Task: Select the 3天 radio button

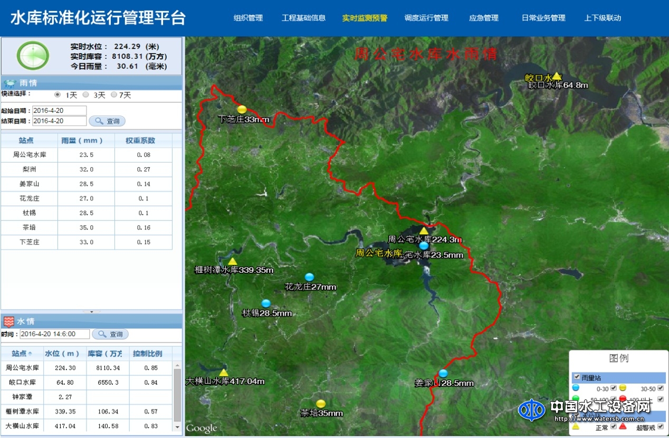Action: [86, 95]
